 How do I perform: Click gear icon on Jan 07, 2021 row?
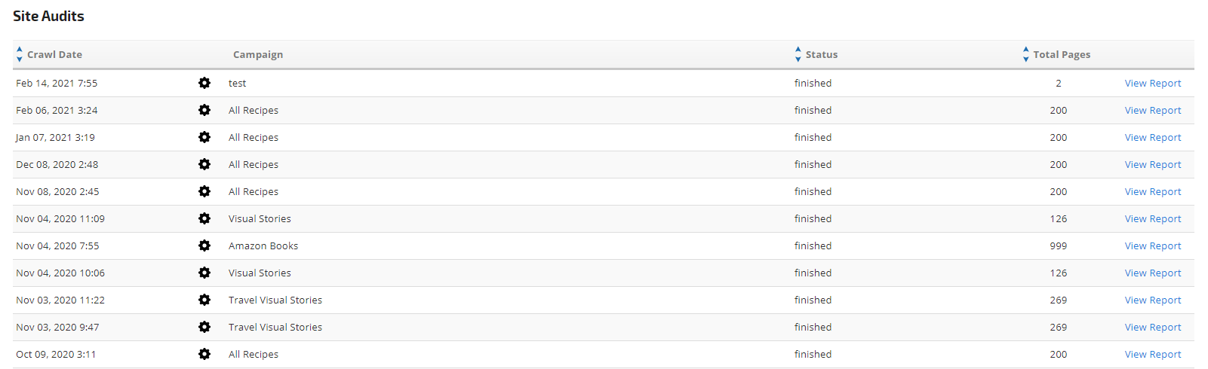(x=204, y=137)
